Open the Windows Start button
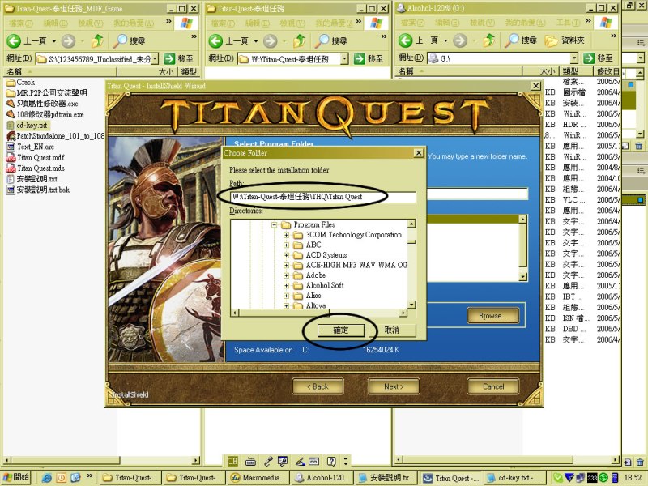 (x=16, y=477)
